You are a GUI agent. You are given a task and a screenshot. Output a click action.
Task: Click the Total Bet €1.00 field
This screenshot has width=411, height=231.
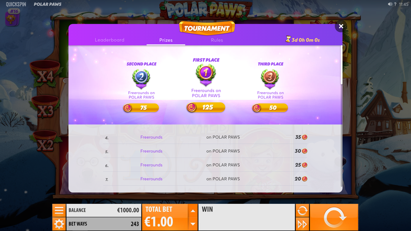[x=165, y=218]
